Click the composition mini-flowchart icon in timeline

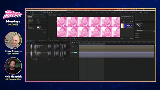click(x=69, y=42)
